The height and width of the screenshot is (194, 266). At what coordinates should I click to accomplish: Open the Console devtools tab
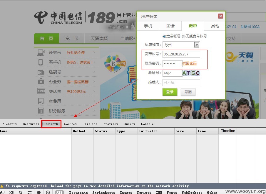click(x=147, y=124)
